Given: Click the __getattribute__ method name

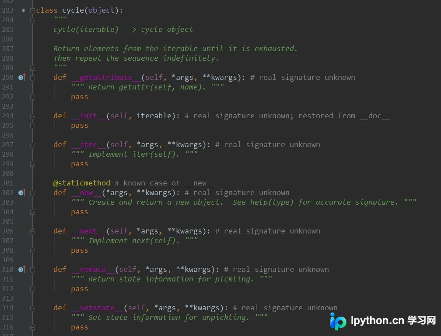Looking at the screenshot, I should point(106,77).
